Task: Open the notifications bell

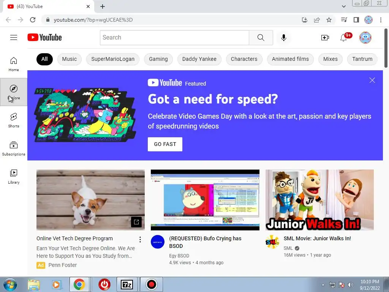Action: coord(343,38)
